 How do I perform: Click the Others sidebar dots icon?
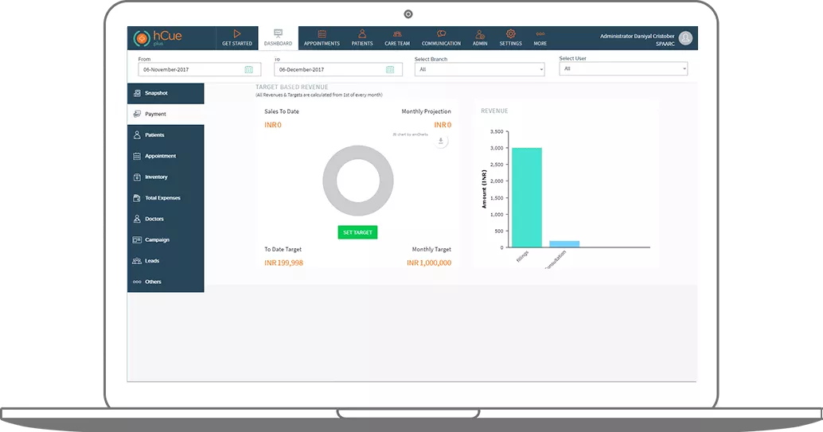pos(137,282)
